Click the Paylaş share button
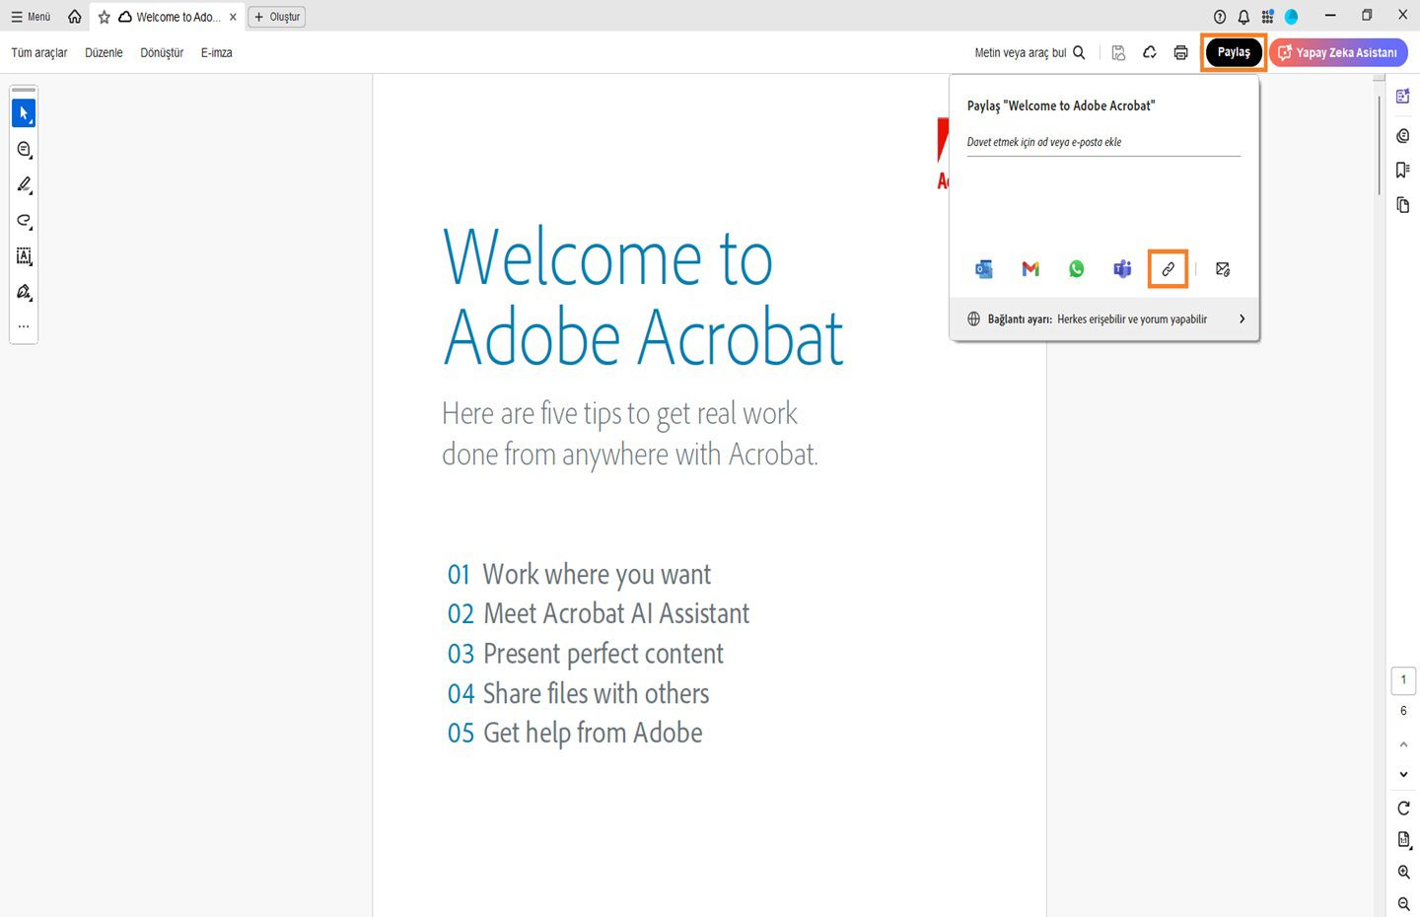 (x=1234, y=52)
